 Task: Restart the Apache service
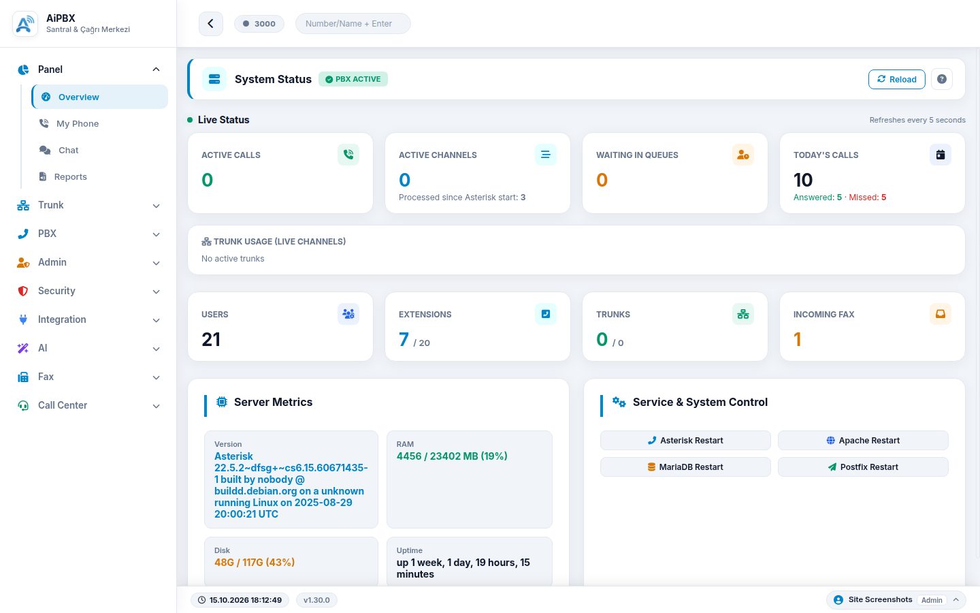(x=863, y=440)
